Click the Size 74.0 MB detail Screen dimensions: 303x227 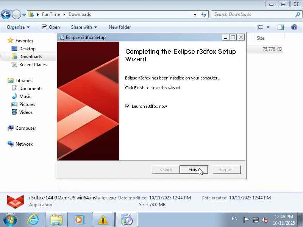click(x=152, y=205)
